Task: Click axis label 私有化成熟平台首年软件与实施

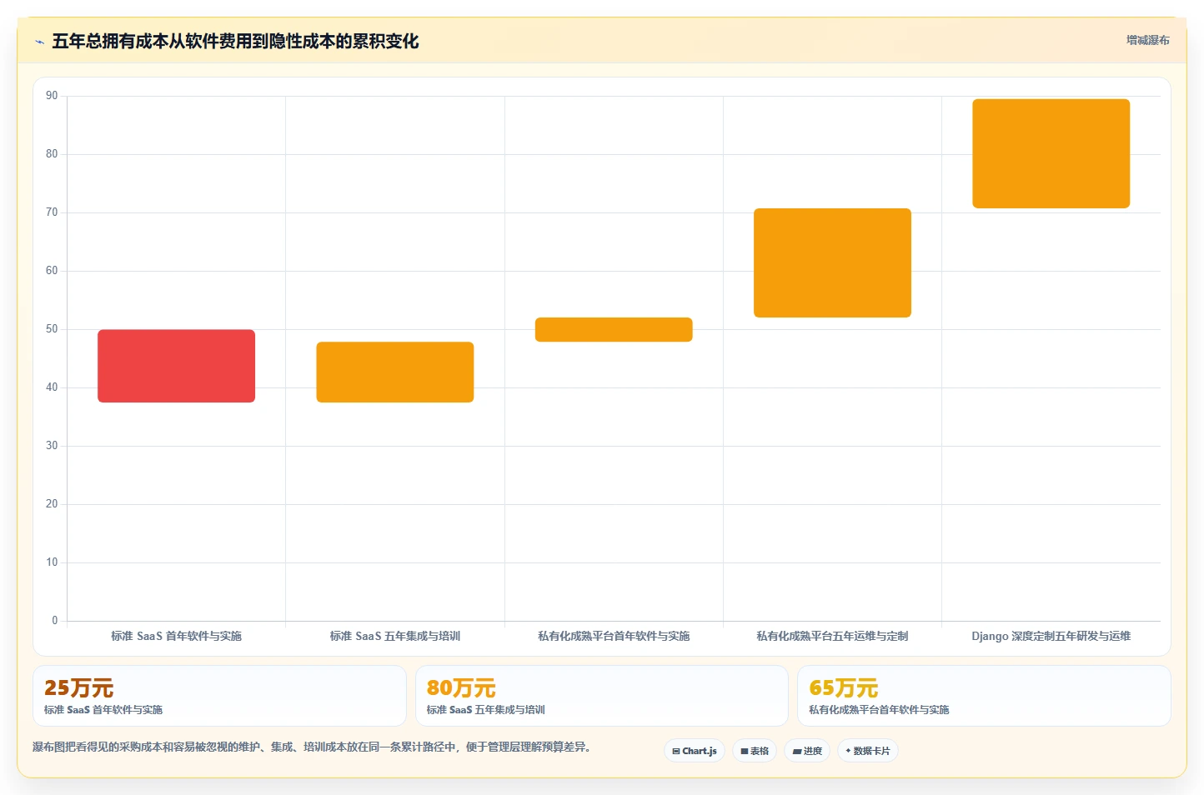Action: click(x=614, y=636)
